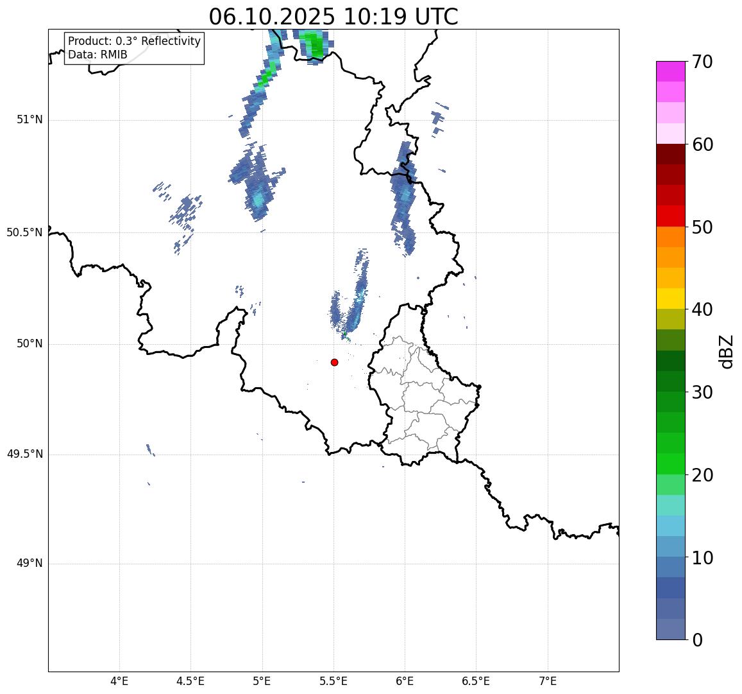Click the bright green colorbar swatch just above 20
The width and height of the screenshot is (742, 694).
[x=671, y=464]
